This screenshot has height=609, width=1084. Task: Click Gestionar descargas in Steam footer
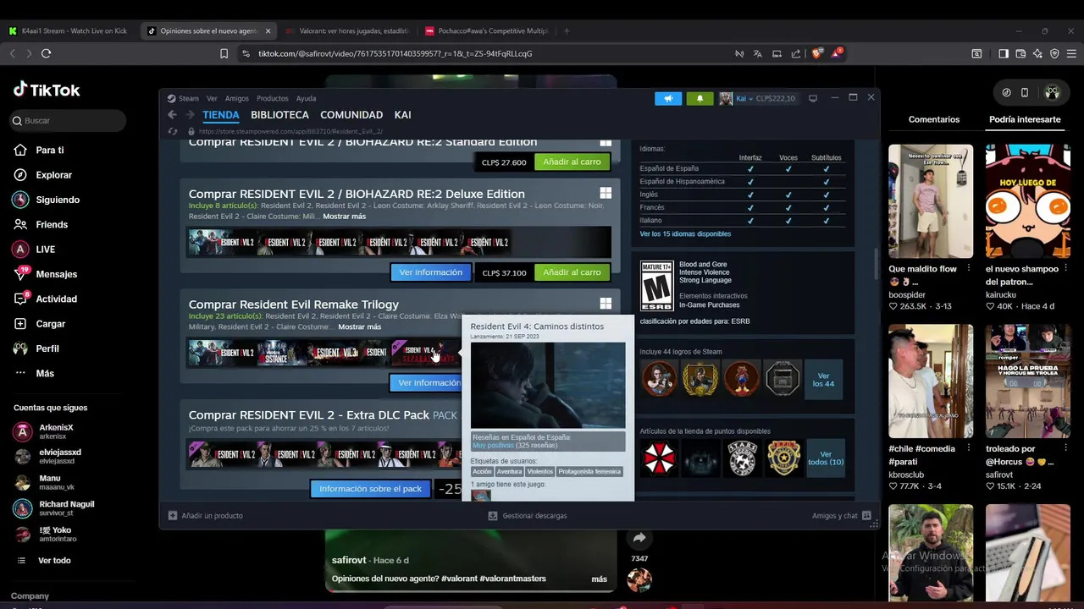tap(527, 515)
